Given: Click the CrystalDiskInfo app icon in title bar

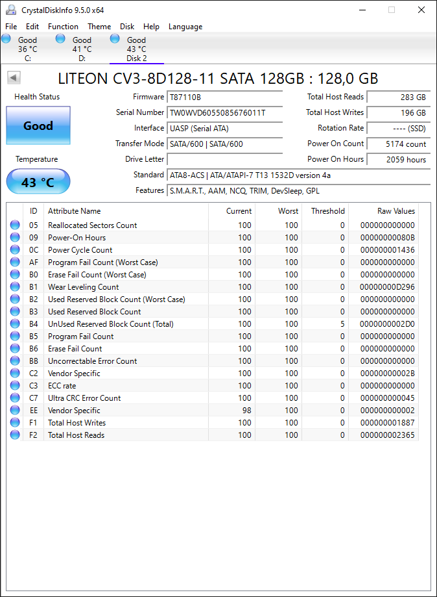Looking at the screenshot, I should [x=11, y=10].
